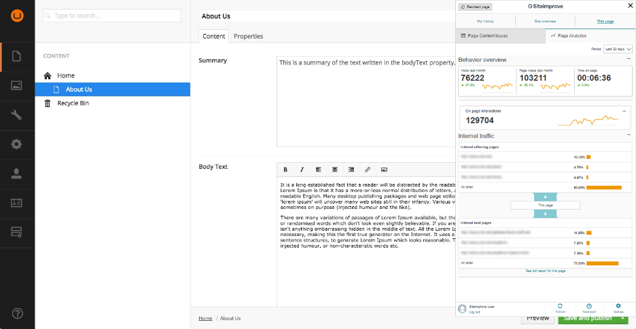Screen dimensions: 636x329
Task: Select the This page tab
Action: pos(605,21)
